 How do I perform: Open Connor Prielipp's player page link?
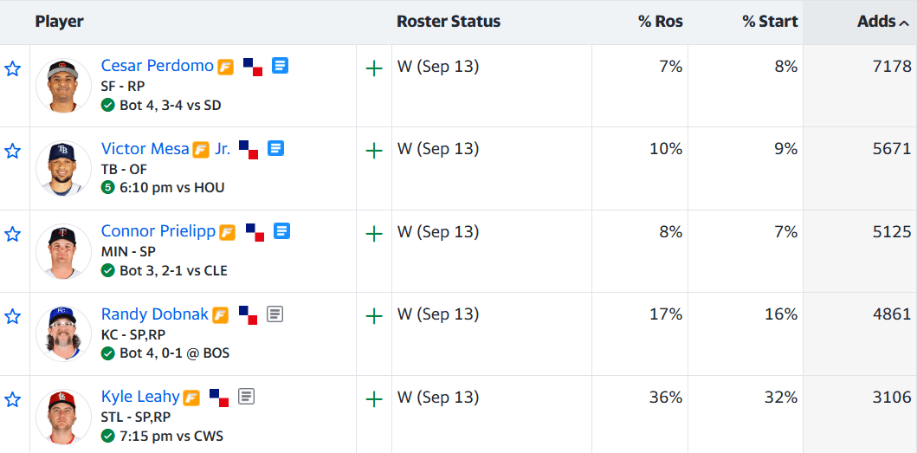point(158,231)
